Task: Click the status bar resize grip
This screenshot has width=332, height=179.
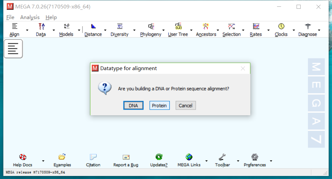Action: coord(326,173)
